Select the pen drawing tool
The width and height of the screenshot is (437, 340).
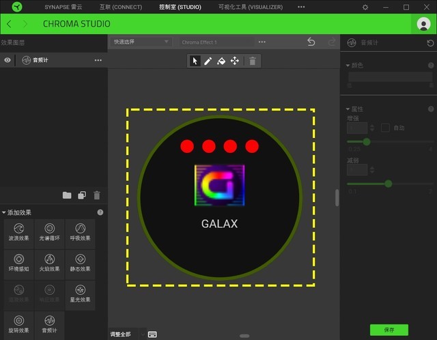208,61
